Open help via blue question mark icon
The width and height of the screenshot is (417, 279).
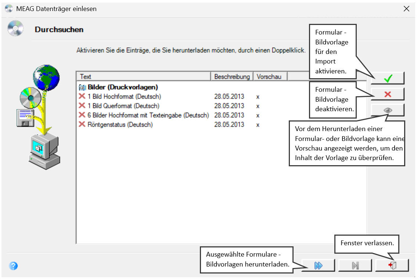[x=13, y=266]
